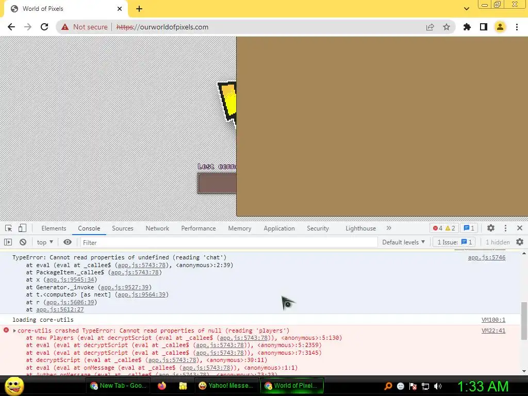The height and width of the screenshot is (396, 528).
Task: Open the smiley start button
Action: 14,386
